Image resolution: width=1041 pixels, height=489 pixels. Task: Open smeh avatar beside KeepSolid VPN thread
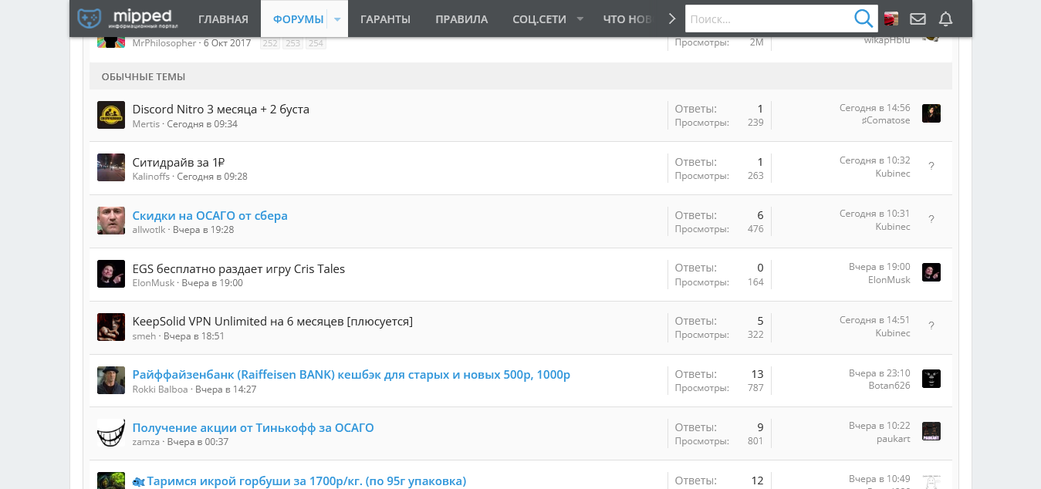pos(111,327)
